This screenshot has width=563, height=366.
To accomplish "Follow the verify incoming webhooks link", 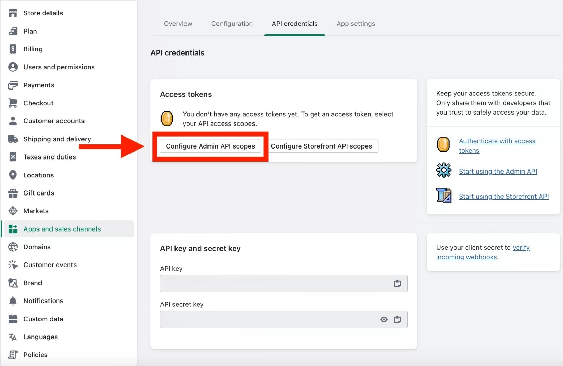I will [483, 252].
